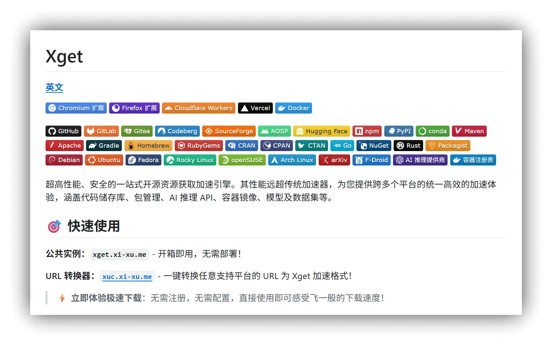Click the 立即体验极速下载 bold text

click(106, 298)
